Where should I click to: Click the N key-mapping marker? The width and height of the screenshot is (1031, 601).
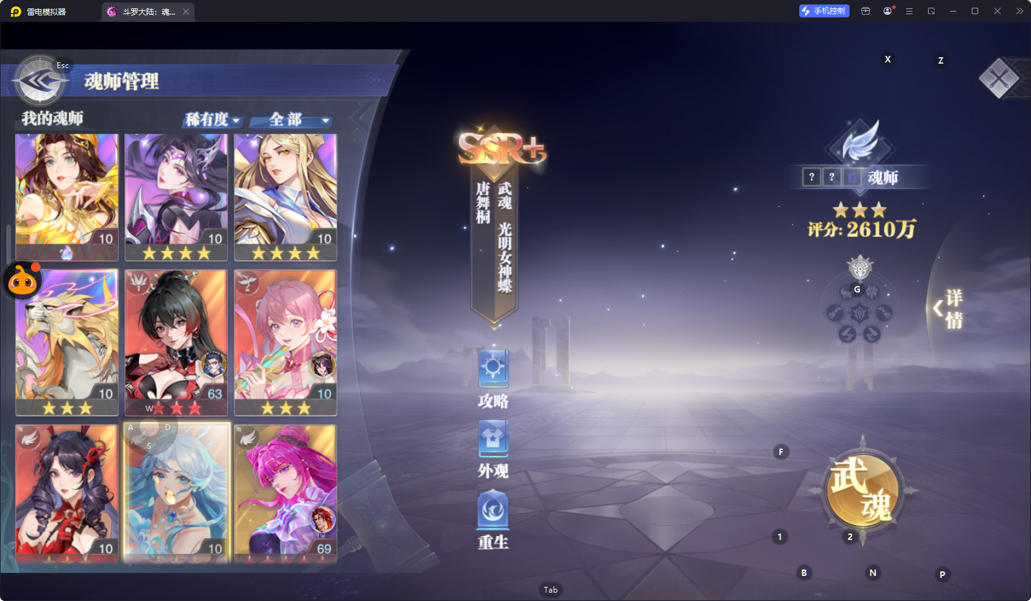tap(873, 573)
